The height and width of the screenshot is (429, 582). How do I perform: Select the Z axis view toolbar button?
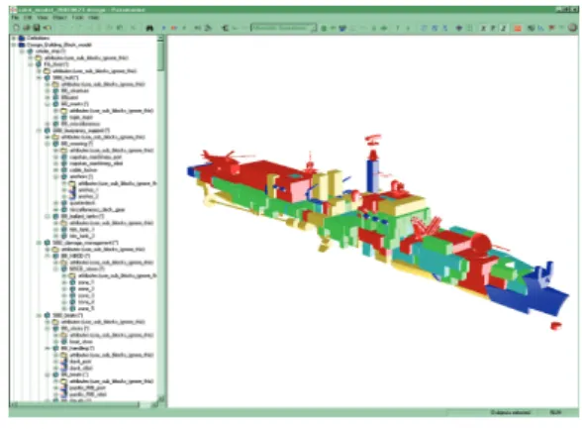[504, 28]
